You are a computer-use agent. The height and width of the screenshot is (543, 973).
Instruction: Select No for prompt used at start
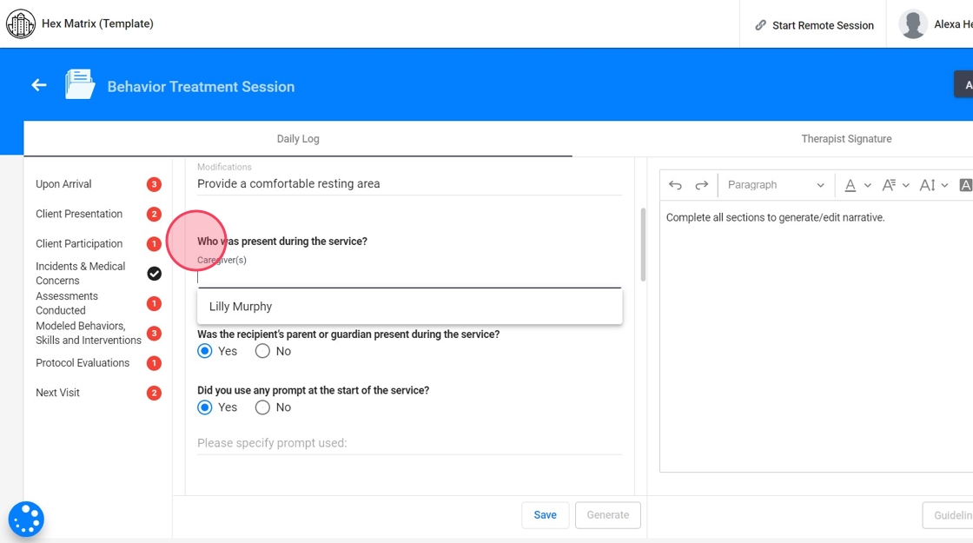262,407
